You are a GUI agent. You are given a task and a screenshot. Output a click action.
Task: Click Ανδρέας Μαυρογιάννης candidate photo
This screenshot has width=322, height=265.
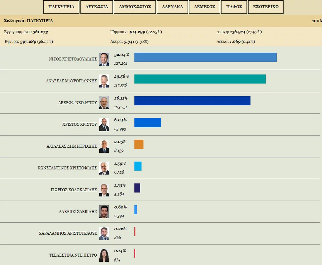[x=104, y=81]
